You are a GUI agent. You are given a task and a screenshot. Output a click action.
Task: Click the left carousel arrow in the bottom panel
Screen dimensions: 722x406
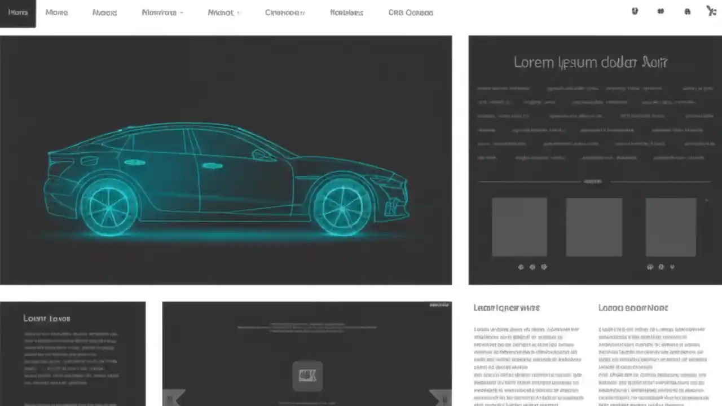click(175, 398)
